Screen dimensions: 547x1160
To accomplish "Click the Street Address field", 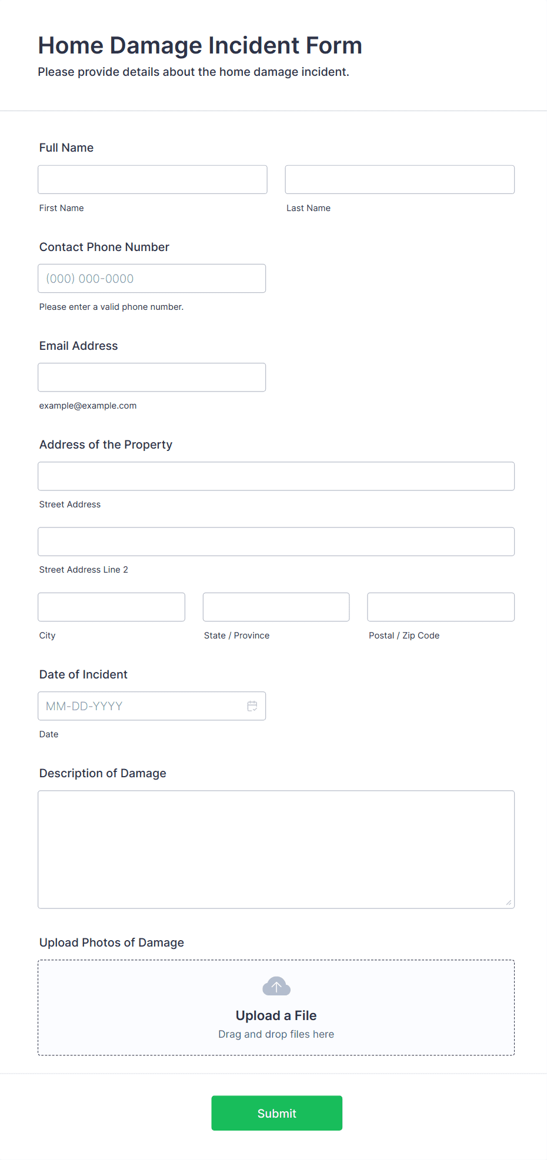I will point(276,476).
